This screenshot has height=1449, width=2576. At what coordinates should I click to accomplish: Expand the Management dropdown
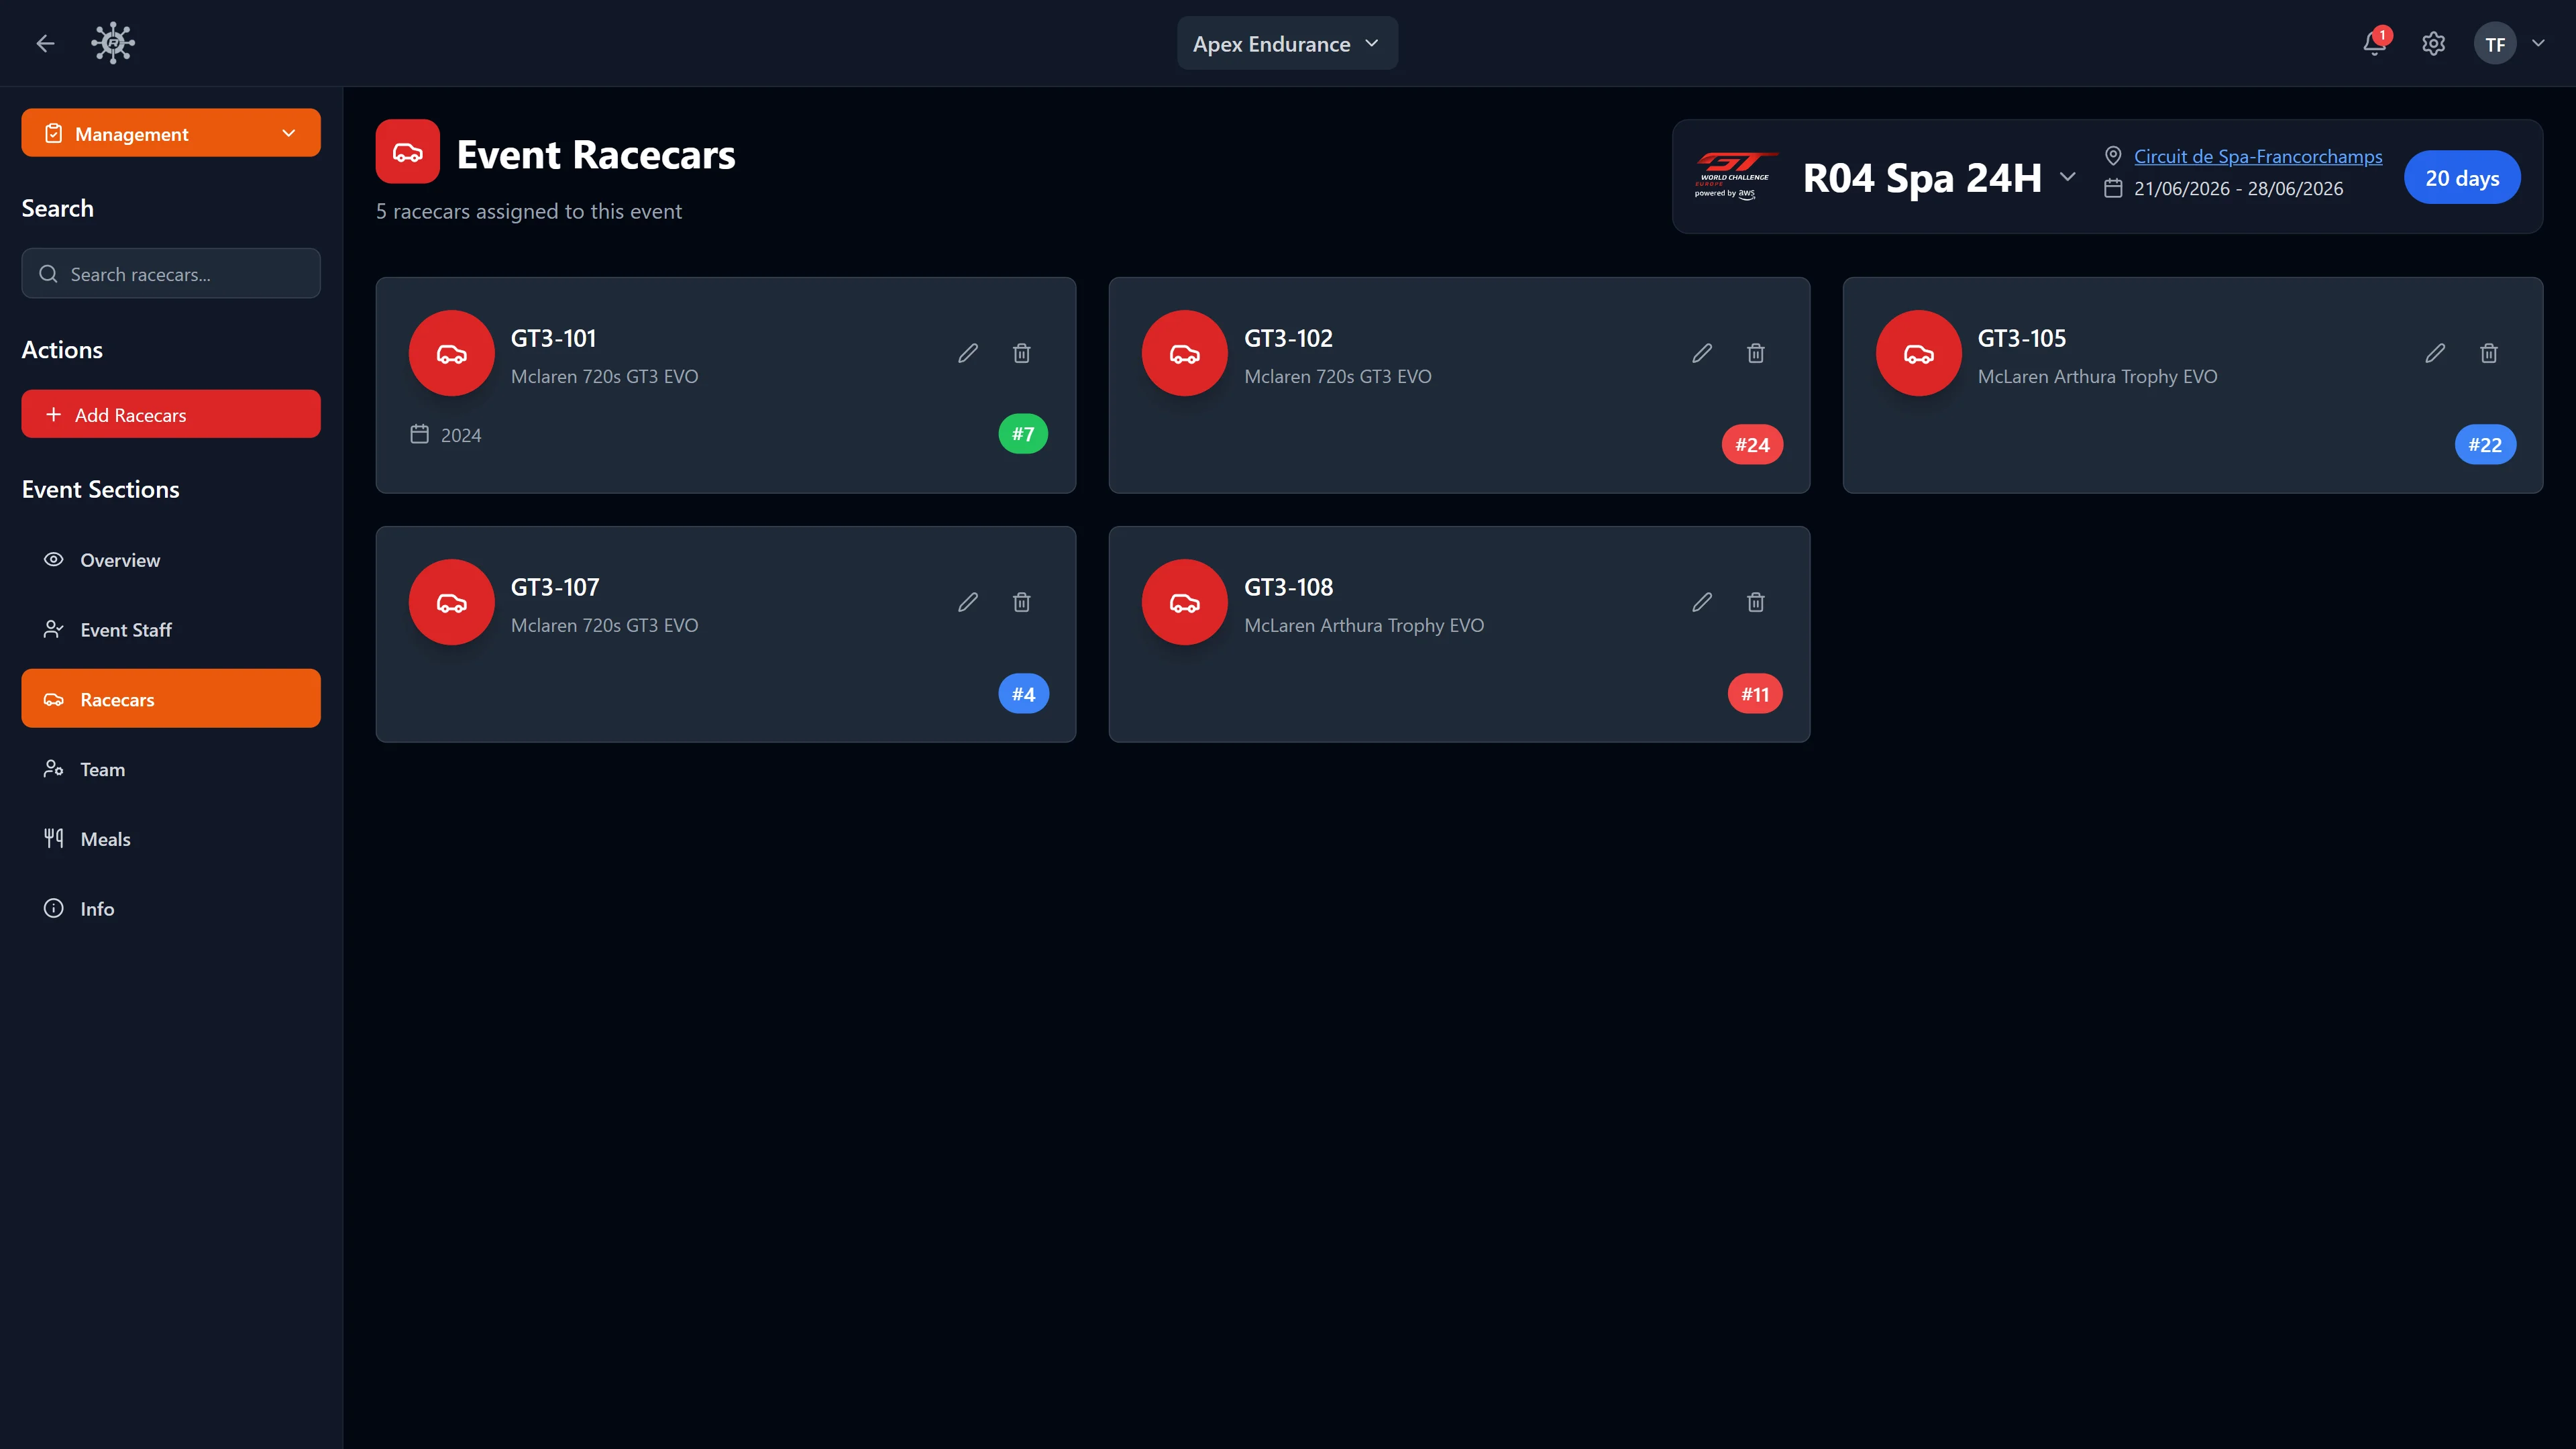(x=171, y=133)
